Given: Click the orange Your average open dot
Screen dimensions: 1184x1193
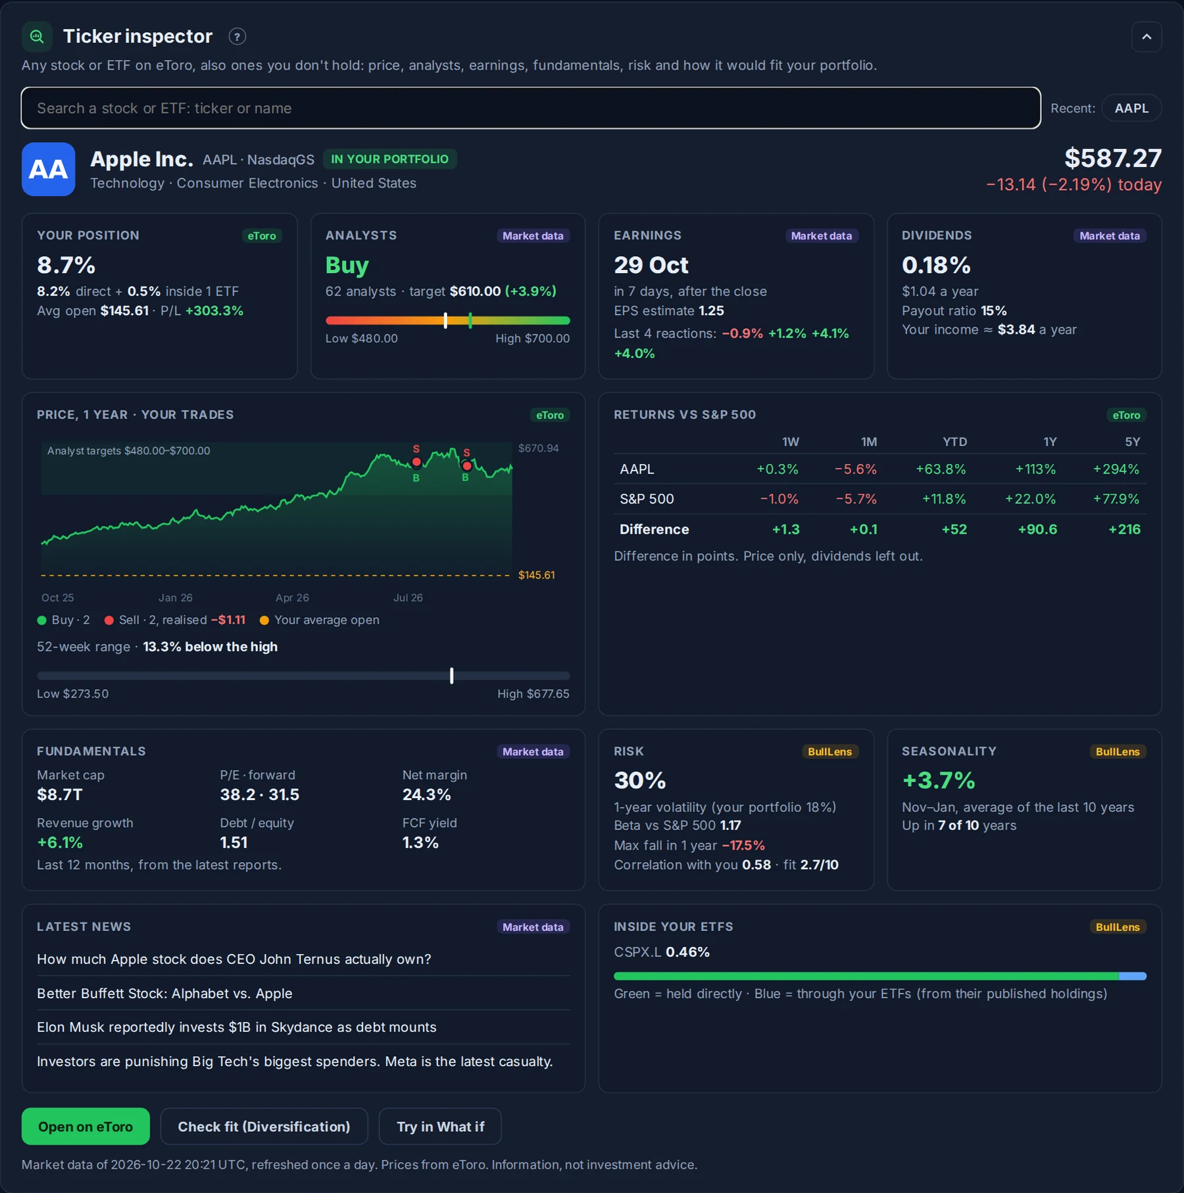Looking at the screenshot, I should click(x=264, y=620).
